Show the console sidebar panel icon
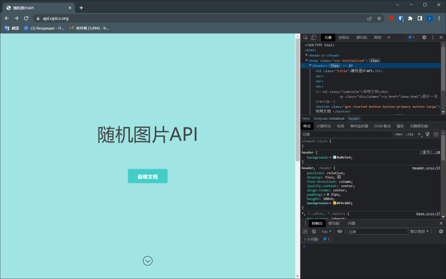The height and width of the screenshot is (279, 446). point(305,232)
